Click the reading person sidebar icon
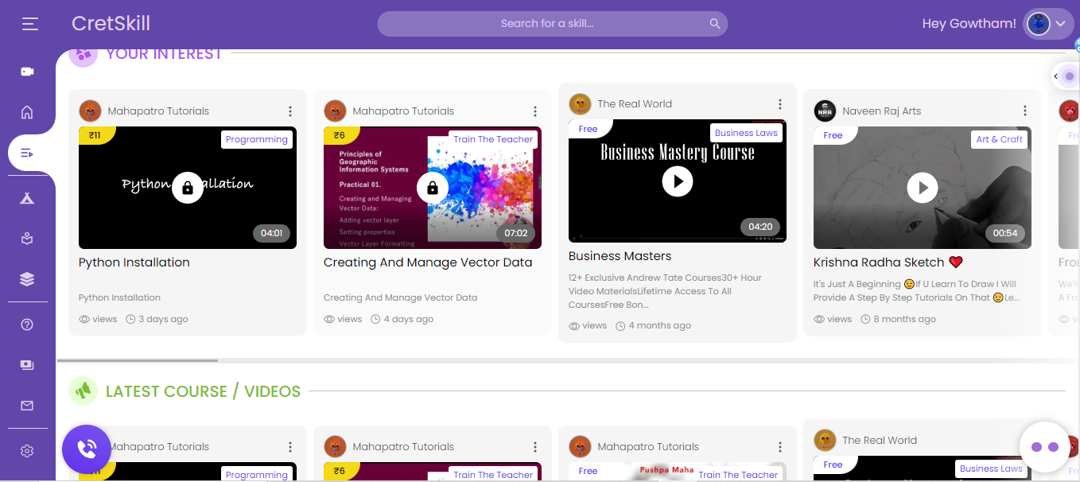The image size is (1080, 482). tap(27, 238)
